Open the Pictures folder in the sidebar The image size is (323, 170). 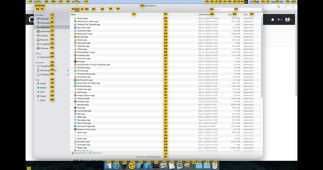point(43,48)
